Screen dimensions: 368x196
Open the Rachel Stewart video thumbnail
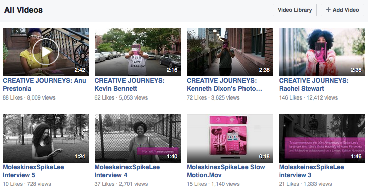pyautogui.click(x=322, y=52)
